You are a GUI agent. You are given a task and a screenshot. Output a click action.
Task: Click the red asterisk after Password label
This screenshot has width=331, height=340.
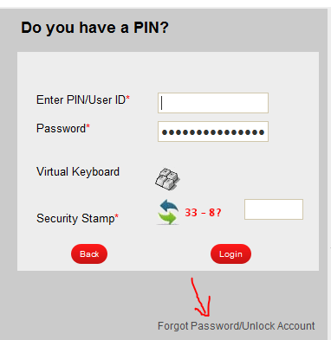coord(88,126)
